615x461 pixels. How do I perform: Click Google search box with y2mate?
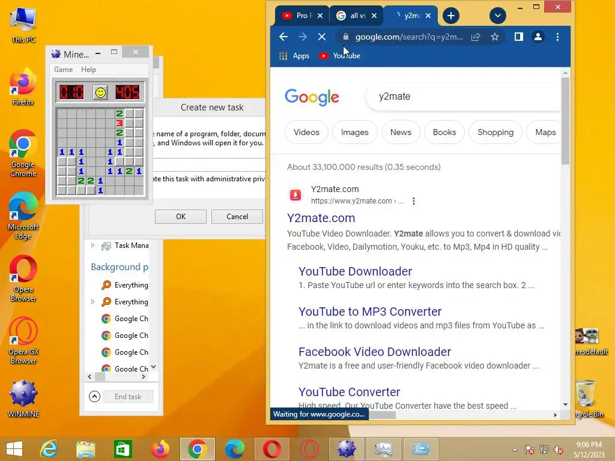[463, 97]
